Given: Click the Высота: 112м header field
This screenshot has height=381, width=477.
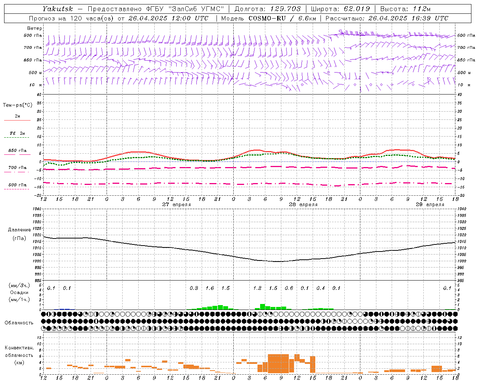Looking at the screenshot, I should point(405,9).
